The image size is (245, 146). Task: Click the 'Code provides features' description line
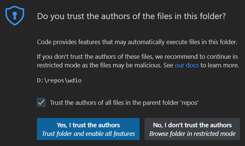click(x=137, y=42)
